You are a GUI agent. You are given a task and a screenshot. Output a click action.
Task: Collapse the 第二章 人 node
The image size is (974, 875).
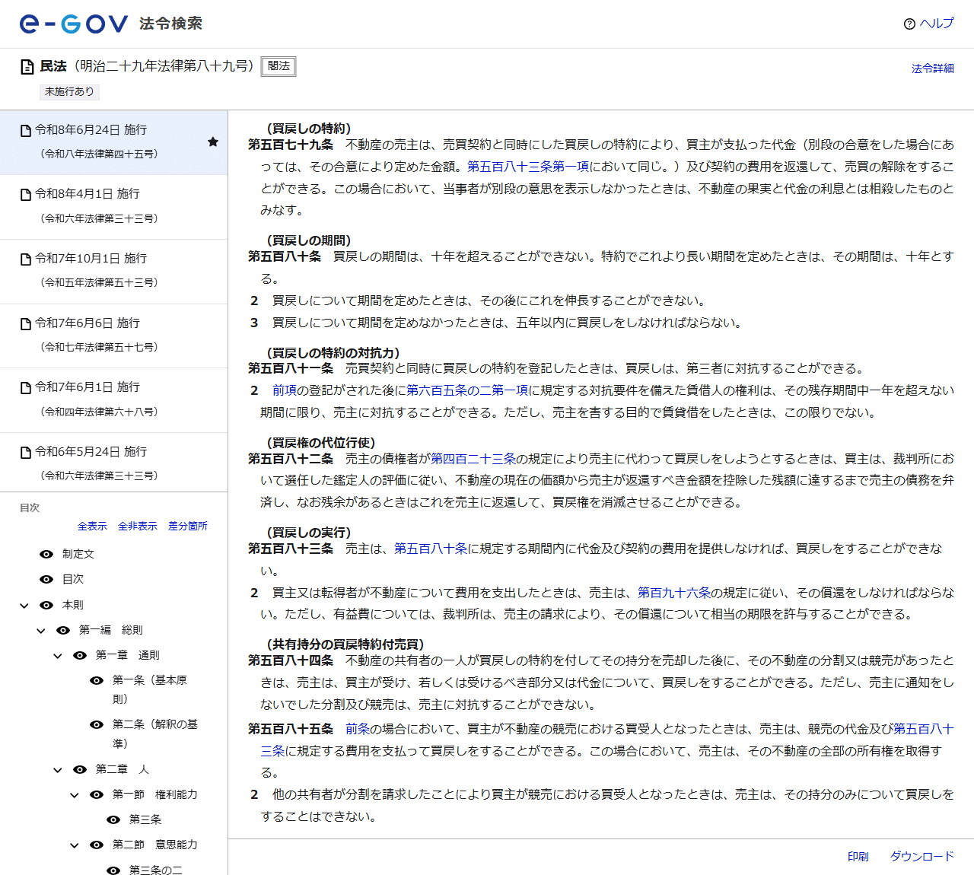click(x=58, y=770)
